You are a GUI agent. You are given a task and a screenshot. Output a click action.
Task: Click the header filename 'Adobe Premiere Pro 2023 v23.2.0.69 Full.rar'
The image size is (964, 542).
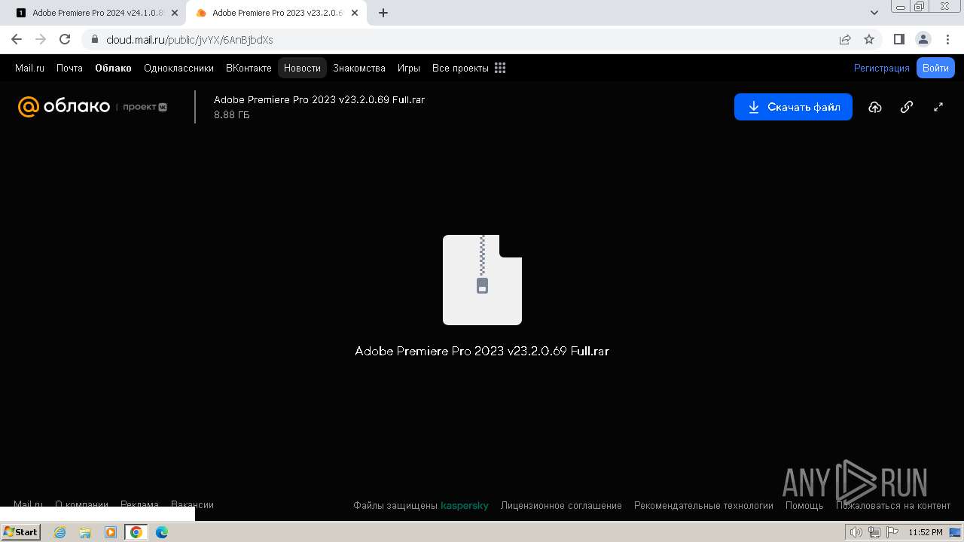point(319,99)
